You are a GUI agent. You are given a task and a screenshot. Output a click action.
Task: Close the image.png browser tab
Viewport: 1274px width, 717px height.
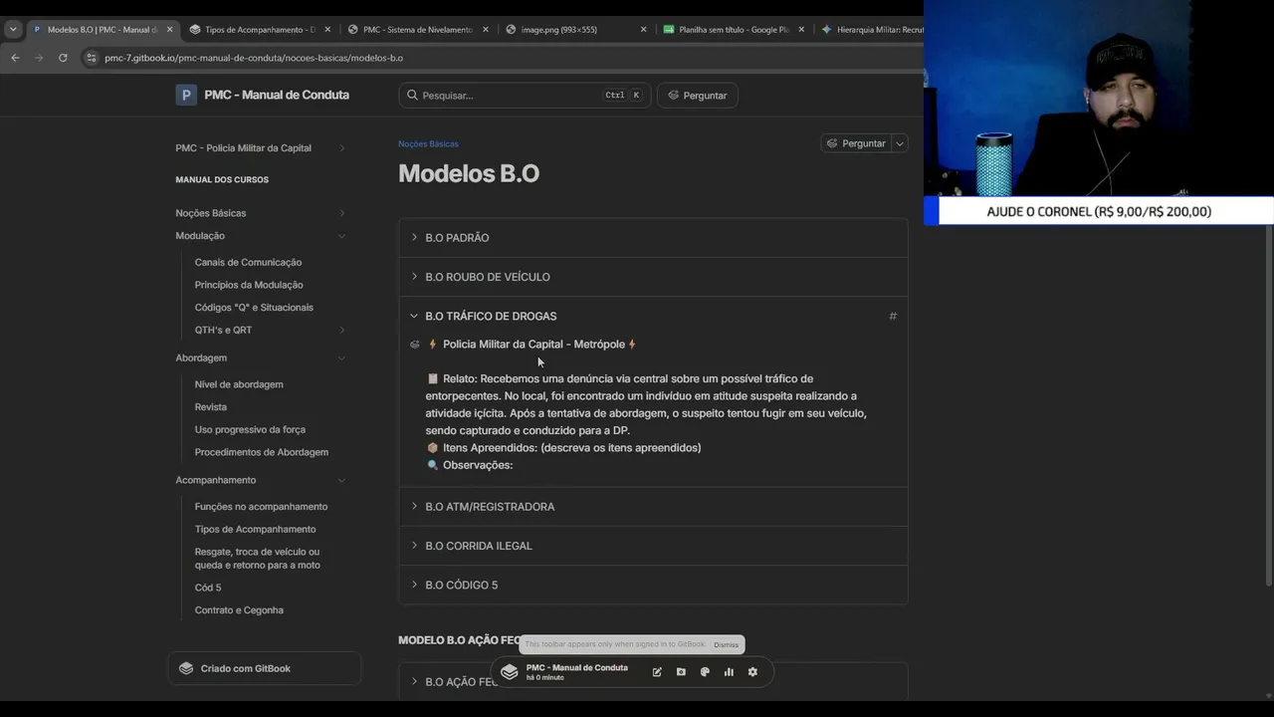[643, 30]
